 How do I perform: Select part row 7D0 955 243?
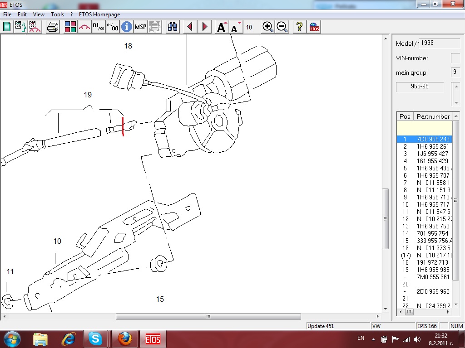424,139
